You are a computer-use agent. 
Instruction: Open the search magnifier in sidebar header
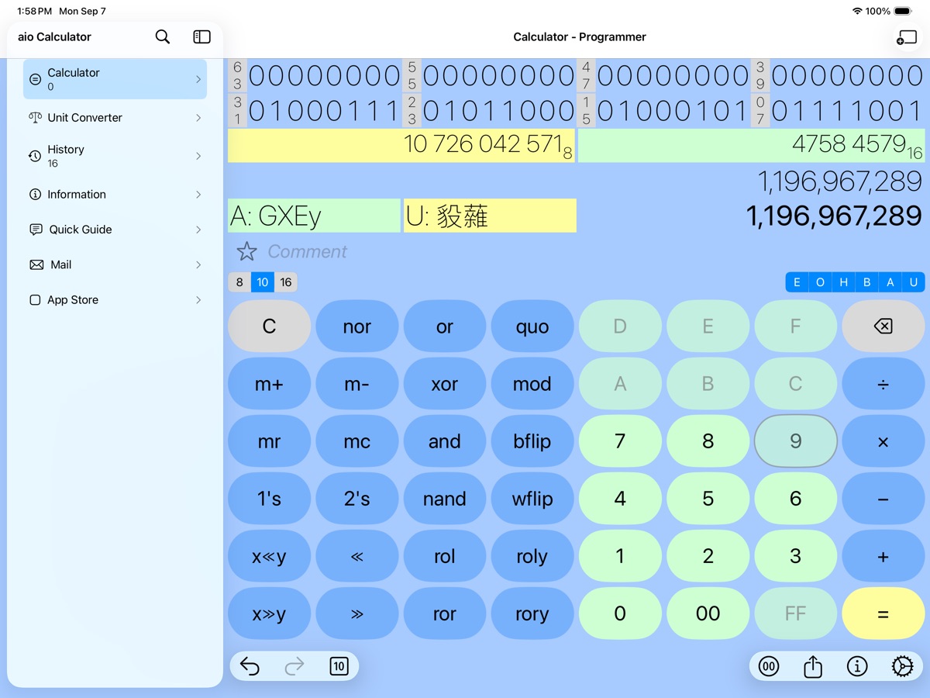tap(162, 36)
